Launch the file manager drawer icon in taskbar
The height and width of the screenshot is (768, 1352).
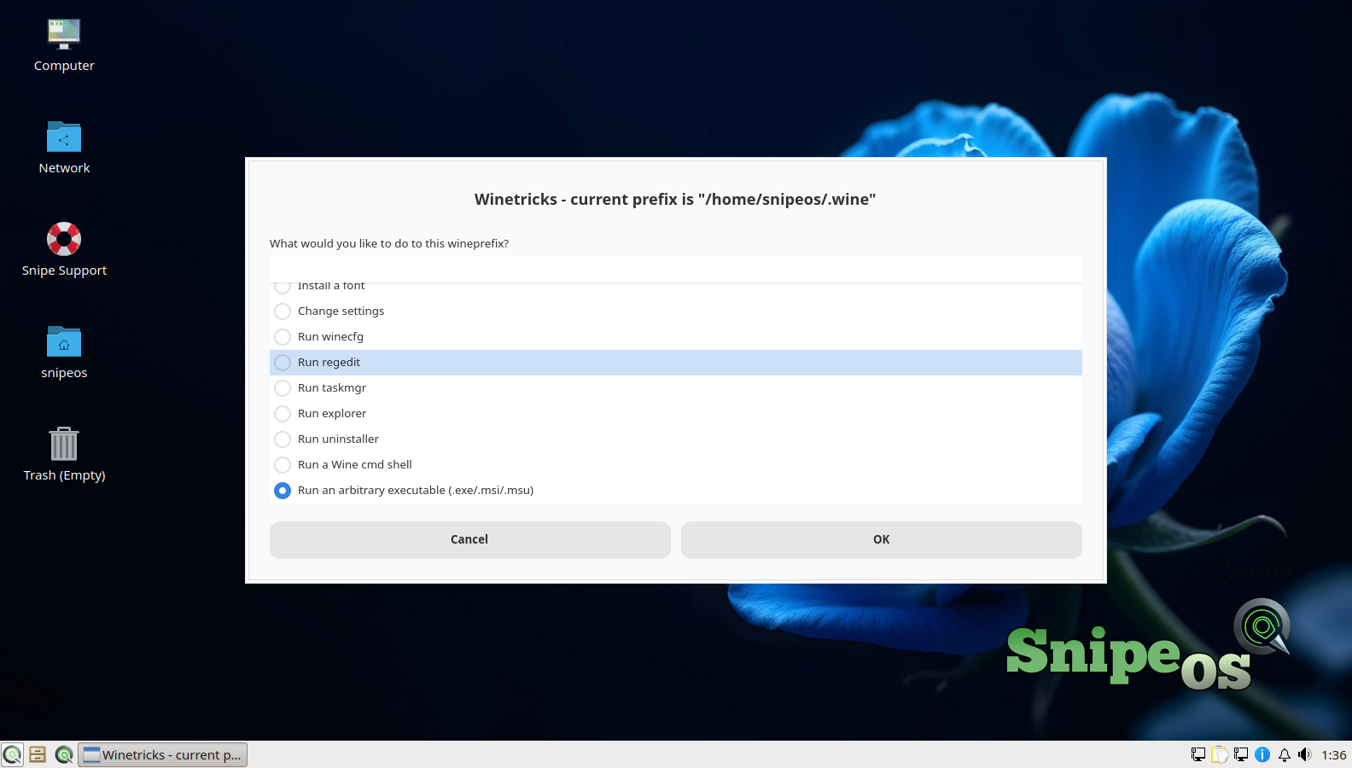pyautogui.click(x=38, y=754)
